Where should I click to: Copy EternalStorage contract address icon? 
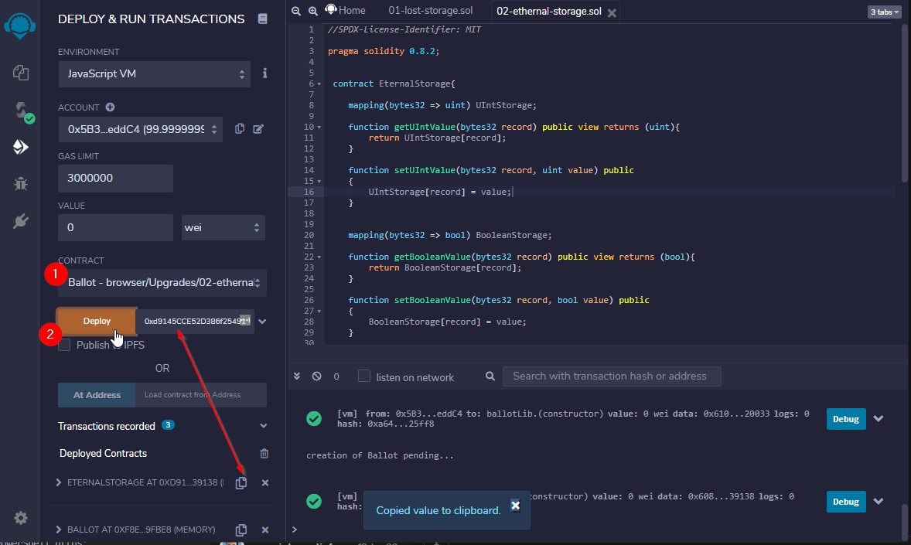click(241, 483)
